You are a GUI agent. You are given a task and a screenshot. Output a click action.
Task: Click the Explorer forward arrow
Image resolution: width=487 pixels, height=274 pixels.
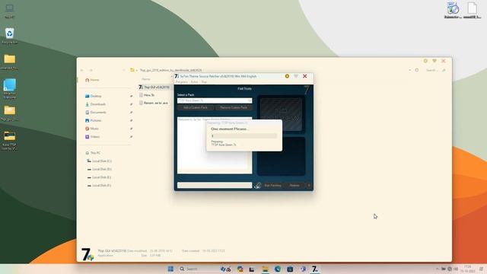point(91,70)
